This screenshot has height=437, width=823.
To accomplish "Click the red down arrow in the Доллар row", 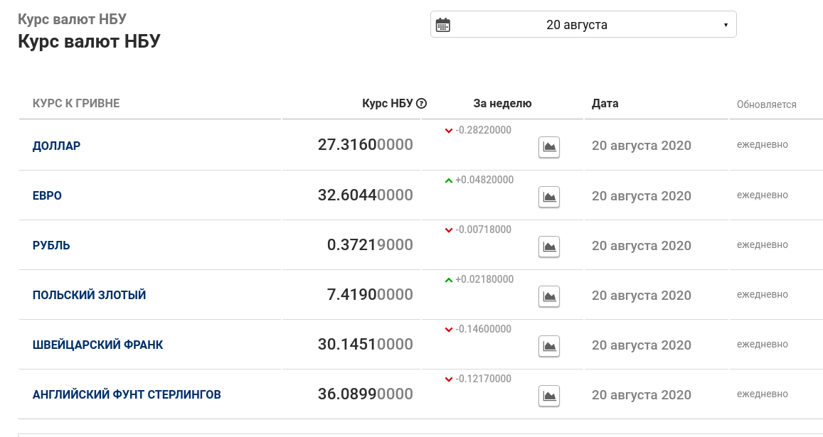I will click(x=449, y=131).
